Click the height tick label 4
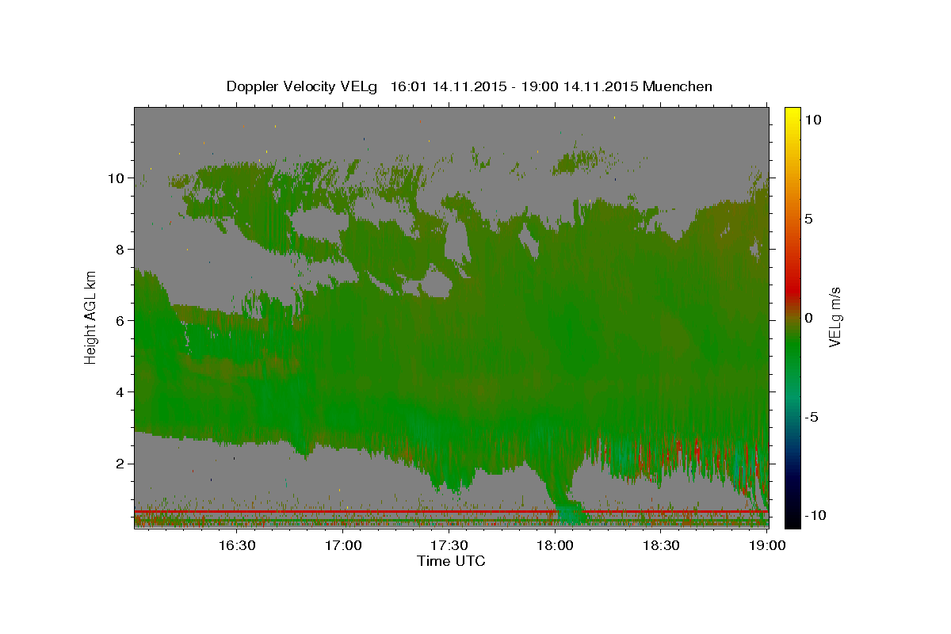Screen dimensions: 951x634 point(121,392)
